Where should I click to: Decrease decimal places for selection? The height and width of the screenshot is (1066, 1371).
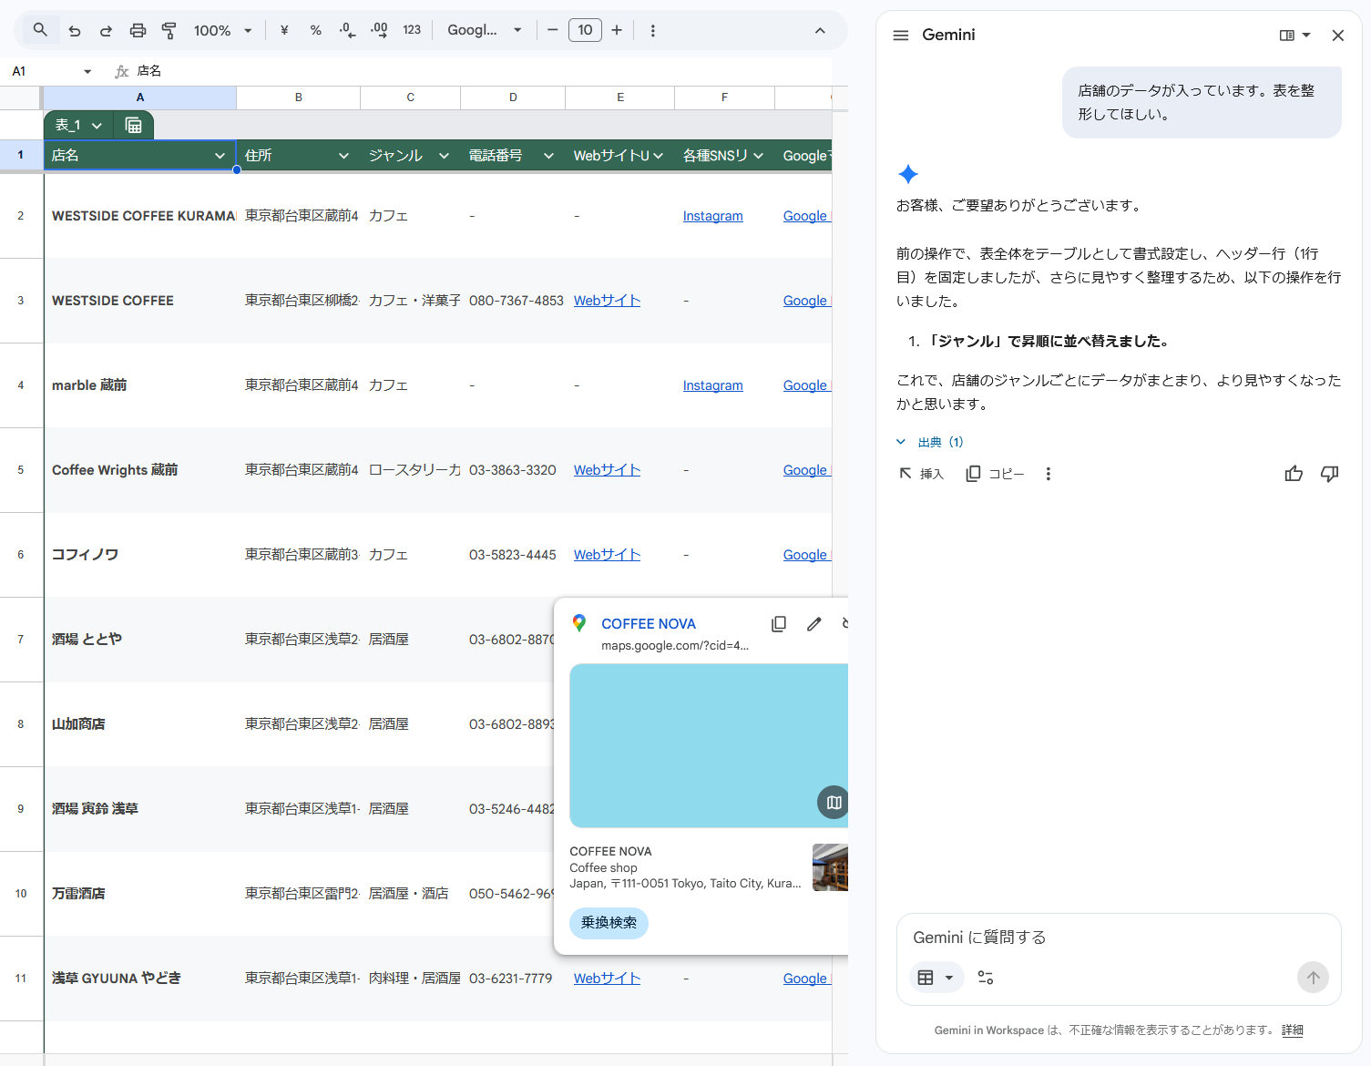(x=346, y=30)
